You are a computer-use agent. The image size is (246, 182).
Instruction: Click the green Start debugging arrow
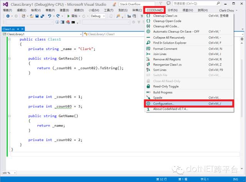[68, 16]
